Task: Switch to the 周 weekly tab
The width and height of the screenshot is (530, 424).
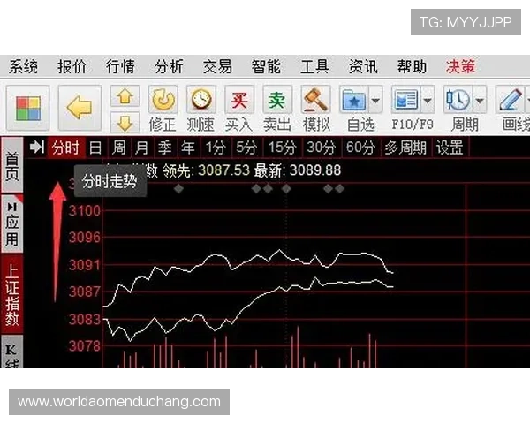Action: click(118, 148)
